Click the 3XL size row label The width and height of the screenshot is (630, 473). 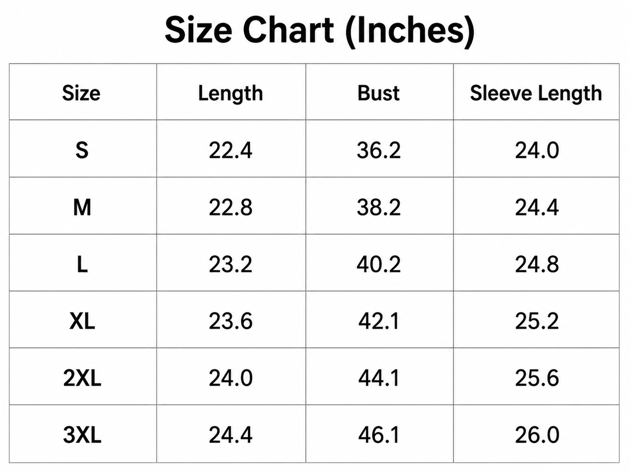[82, 435]
